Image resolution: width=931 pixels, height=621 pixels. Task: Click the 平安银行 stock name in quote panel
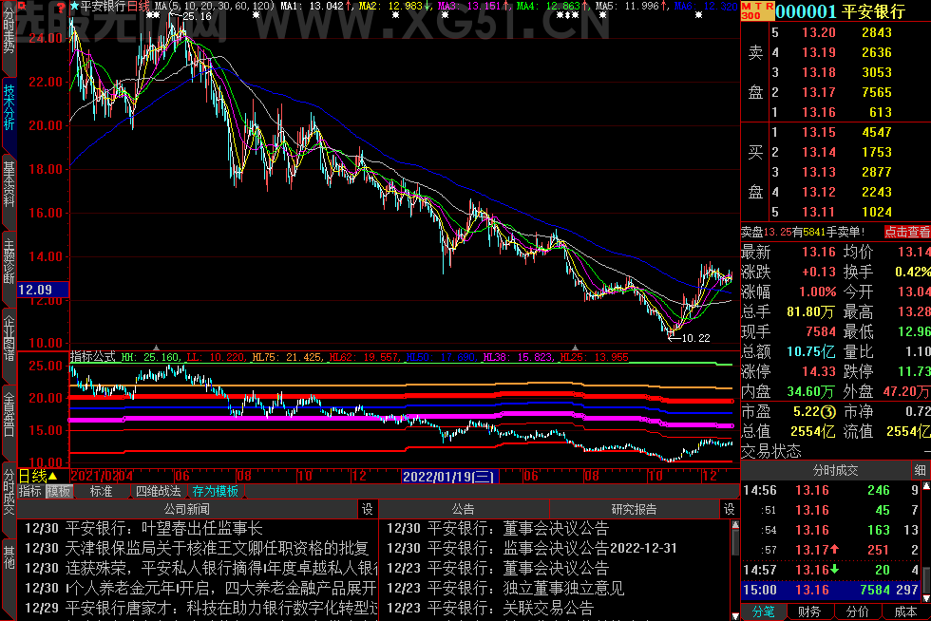(874, 10)
